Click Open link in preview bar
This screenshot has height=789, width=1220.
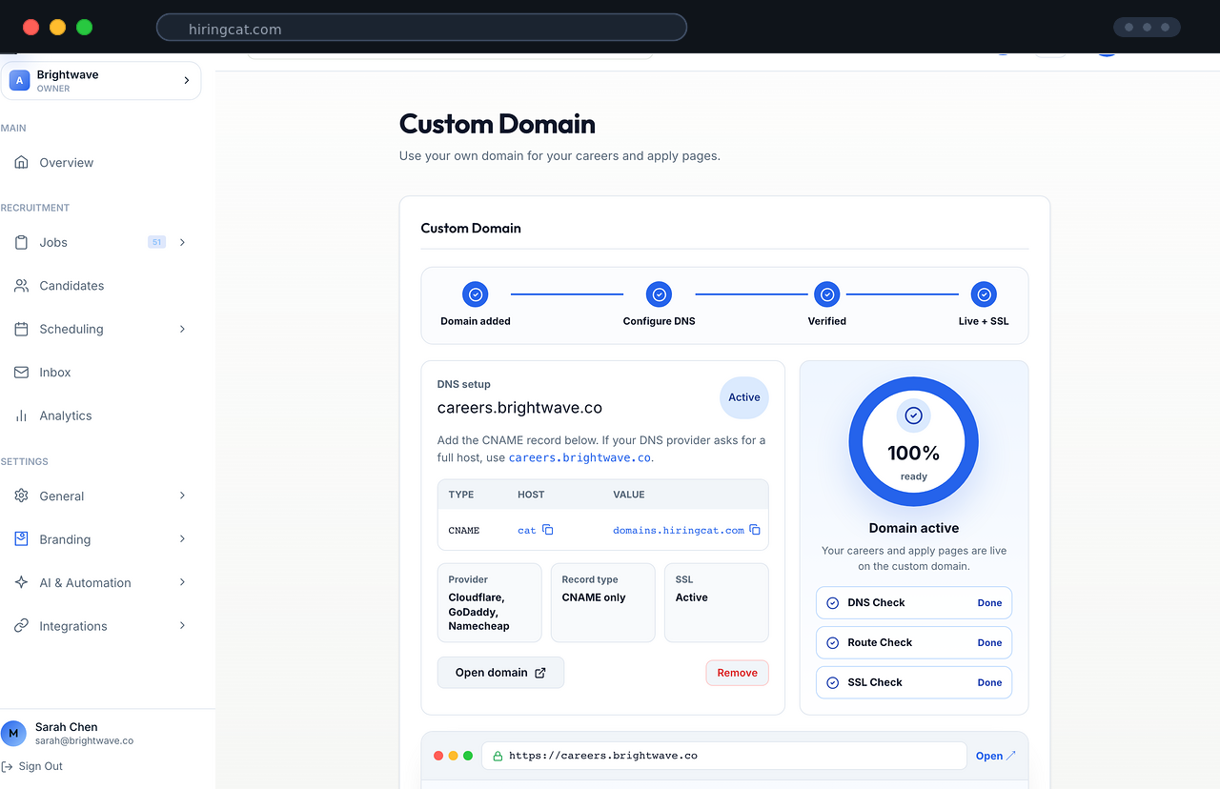(x=996, y=756)
